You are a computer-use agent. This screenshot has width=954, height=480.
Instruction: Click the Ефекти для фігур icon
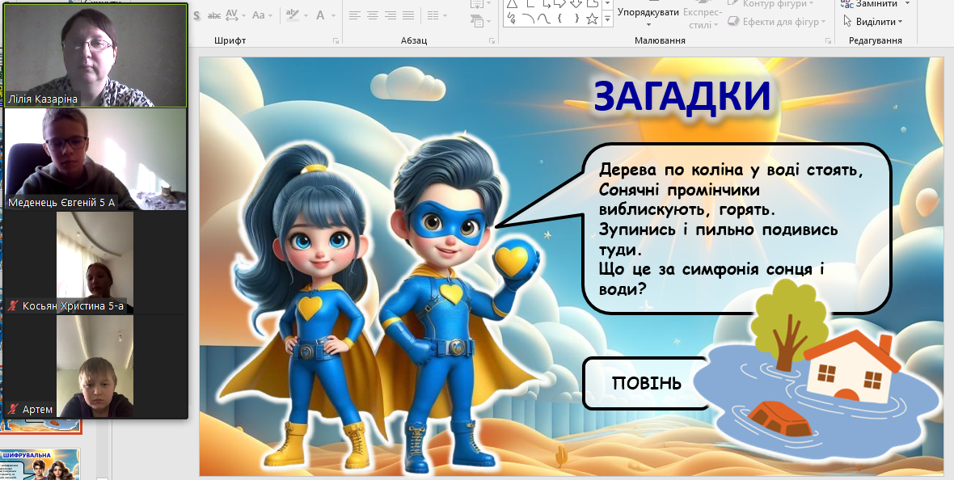click(x=733, y=22)
